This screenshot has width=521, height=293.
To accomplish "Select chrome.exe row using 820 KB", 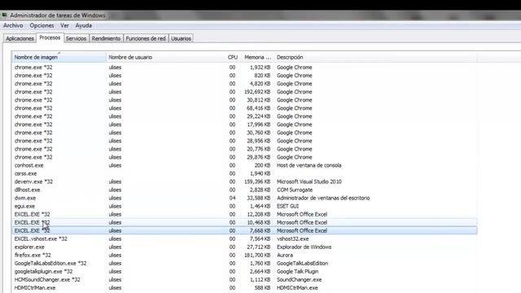I will pyautogui.click(x=244, y=76).
